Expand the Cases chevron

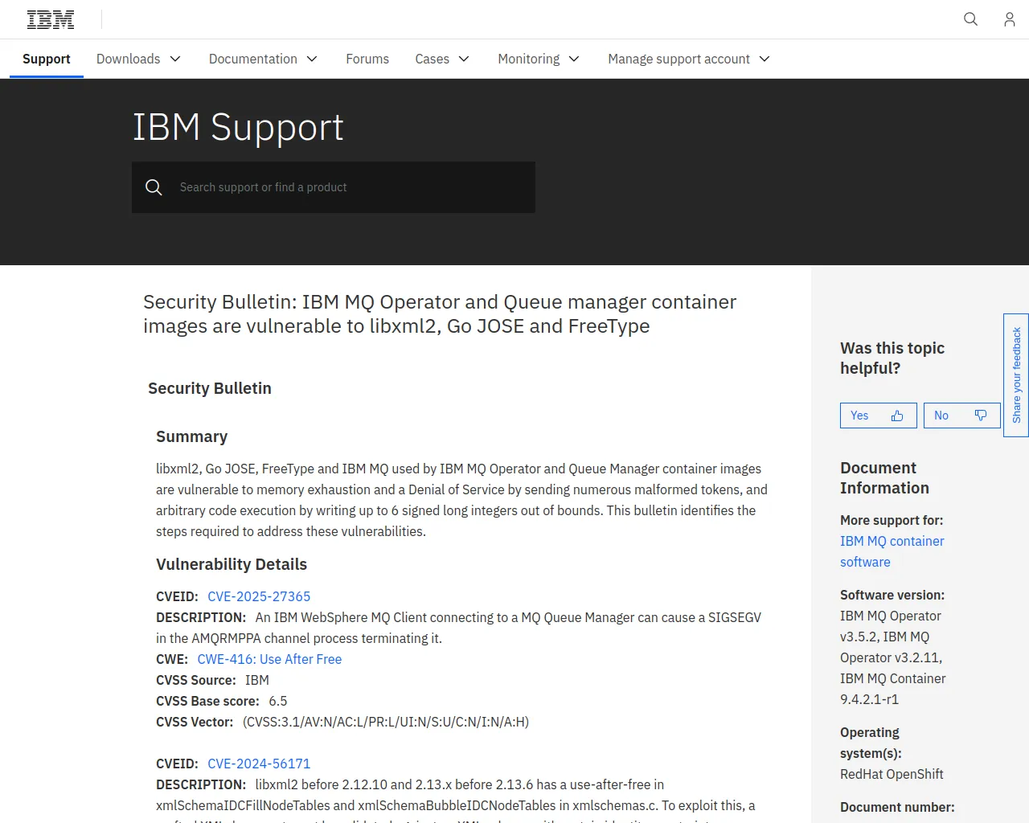pyautogui.click(x=464, y=59)
